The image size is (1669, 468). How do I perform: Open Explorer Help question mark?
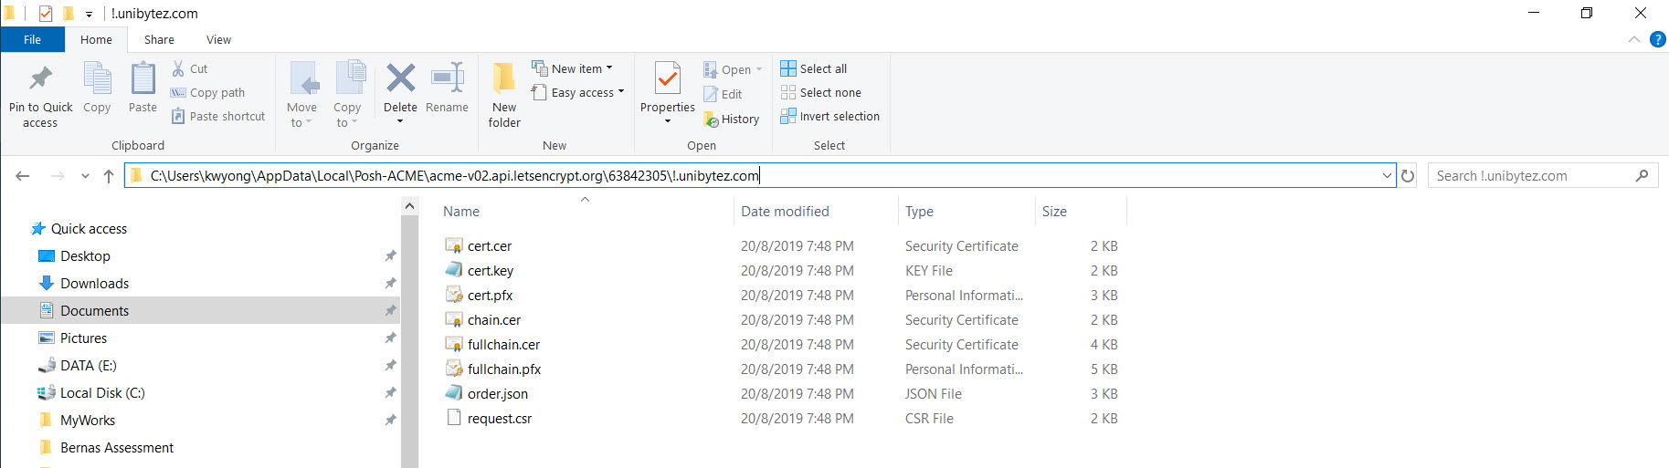(x=1657, y=39)
